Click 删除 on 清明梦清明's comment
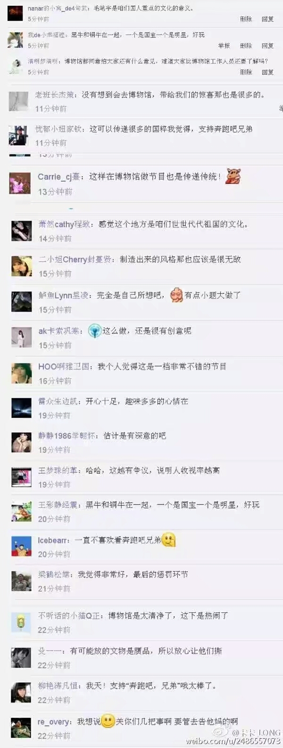 (246, 72)
